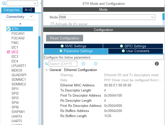Open the Parameter Settings tab
Viewport: 165px width, 125px height.
coord(76,51)
